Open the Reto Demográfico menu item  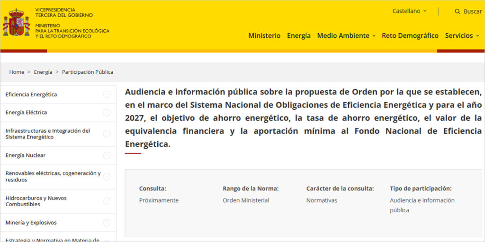[x=410, y=35]
